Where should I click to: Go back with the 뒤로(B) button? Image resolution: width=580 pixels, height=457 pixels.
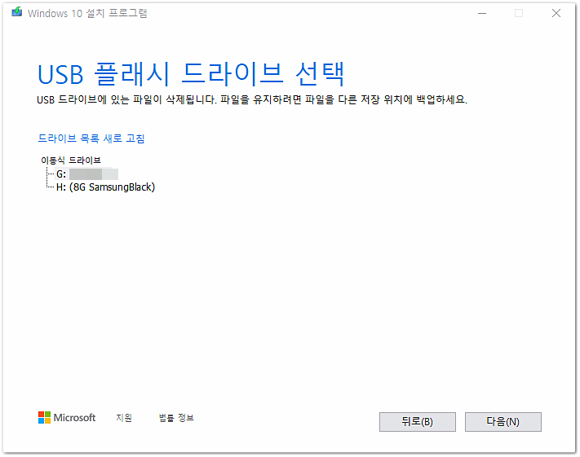(417, 421)
